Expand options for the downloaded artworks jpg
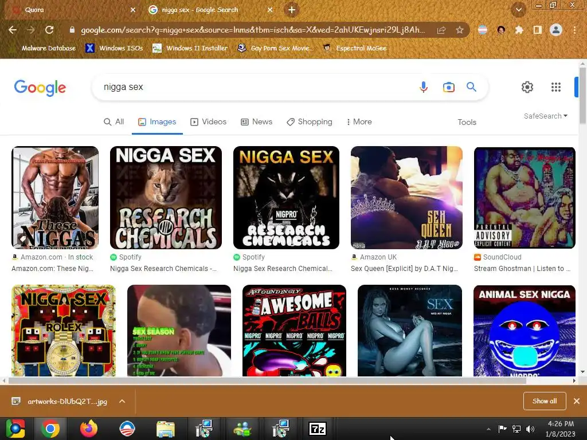Screen dimensions: 587x440 [122, 401]
